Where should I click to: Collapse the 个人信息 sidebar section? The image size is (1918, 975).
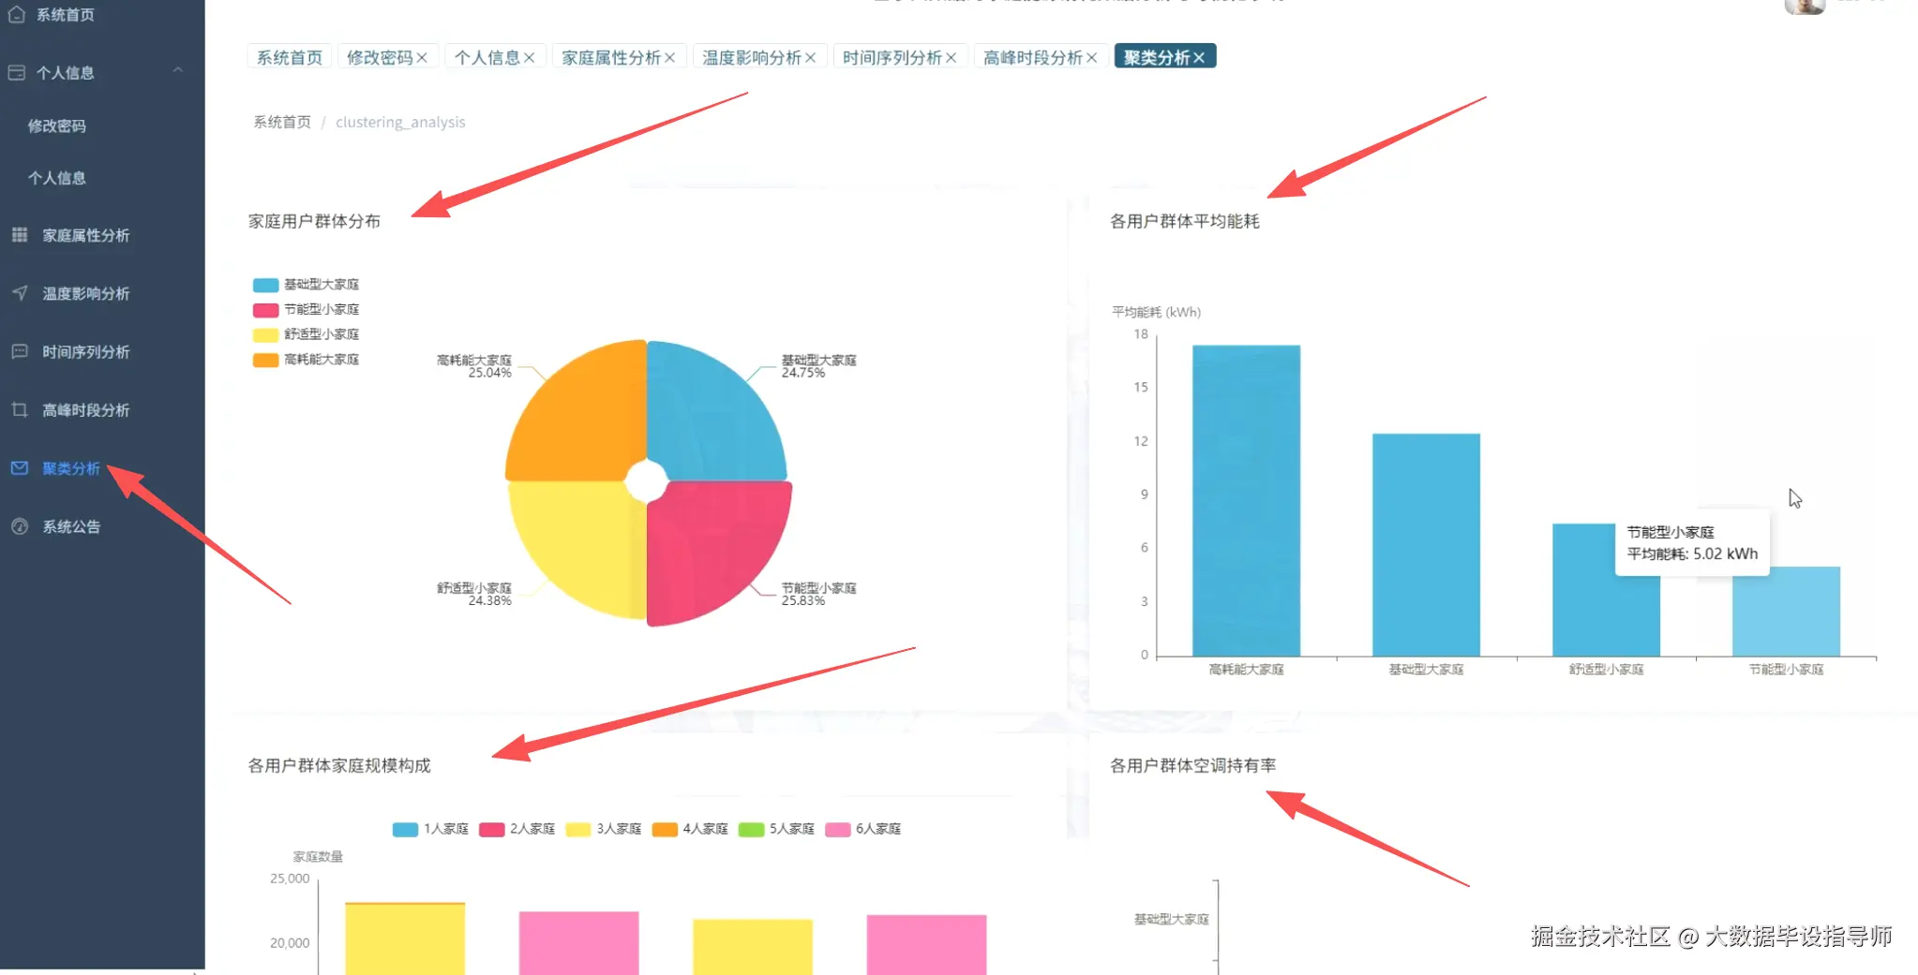tap(177, 71)
